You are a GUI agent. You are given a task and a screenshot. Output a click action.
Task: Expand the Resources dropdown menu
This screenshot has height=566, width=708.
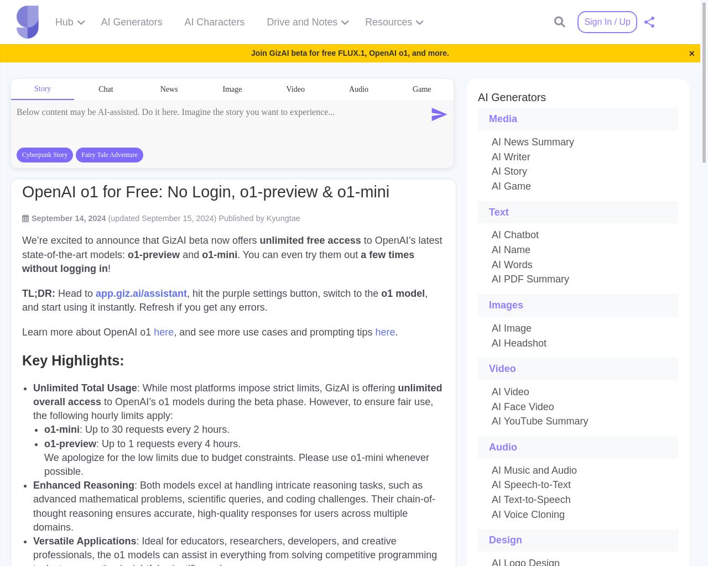click(x=394, y=22)
